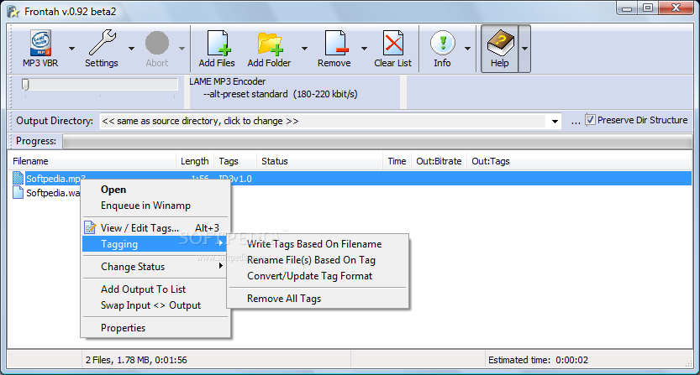The height and width of the screenshot is (375, 700).
Task: Click Remove file icon
Action: [x=336, y=44]
